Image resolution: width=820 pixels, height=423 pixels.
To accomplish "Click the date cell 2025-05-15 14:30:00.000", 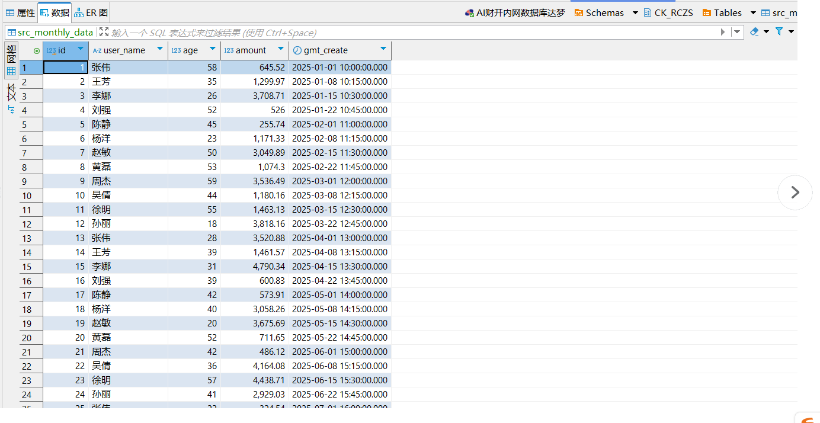I will coord(340,323).
